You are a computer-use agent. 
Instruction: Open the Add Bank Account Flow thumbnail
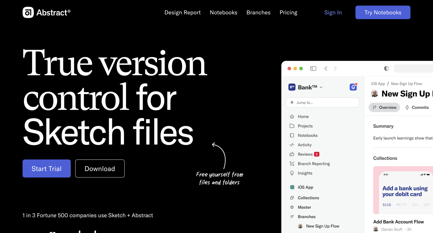[403, 190]
